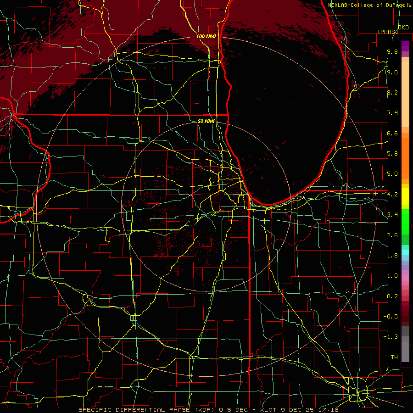Pick the pink color bar segment
413x413 pixels.
point(405,278)
